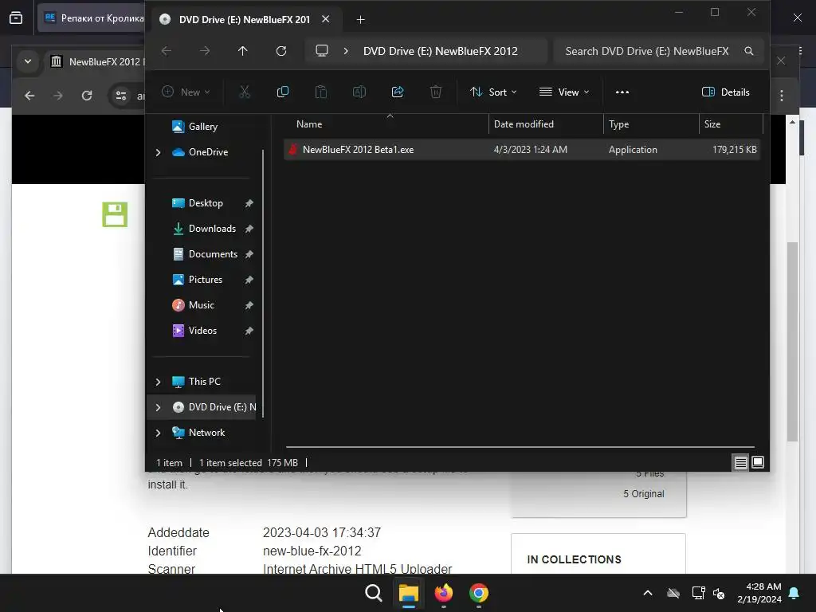Click the File Explorer taskbar icon
The image size is (816, 612).
409,593
